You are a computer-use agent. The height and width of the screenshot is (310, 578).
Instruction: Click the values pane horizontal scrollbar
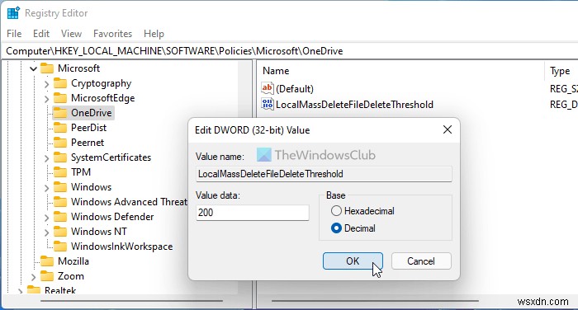[x=375, y=301]
